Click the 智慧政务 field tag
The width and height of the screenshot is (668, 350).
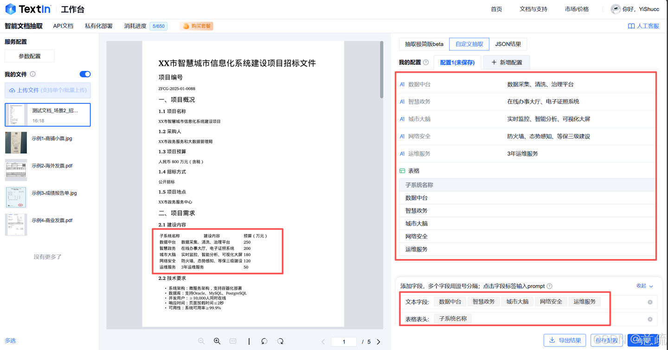pos(483,302)
